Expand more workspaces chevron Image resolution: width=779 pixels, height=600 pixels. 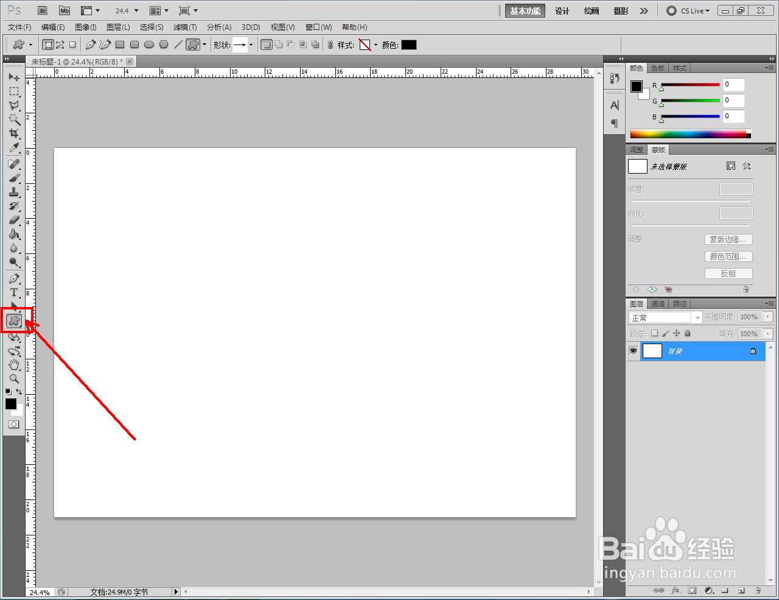click(x=644, y=11)
